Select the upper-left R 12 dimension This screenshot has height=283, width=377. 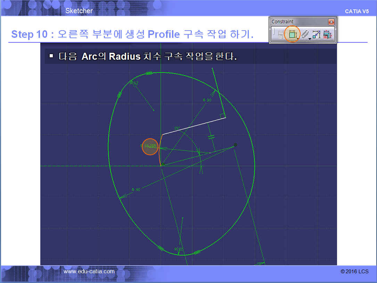coord(134,83)
